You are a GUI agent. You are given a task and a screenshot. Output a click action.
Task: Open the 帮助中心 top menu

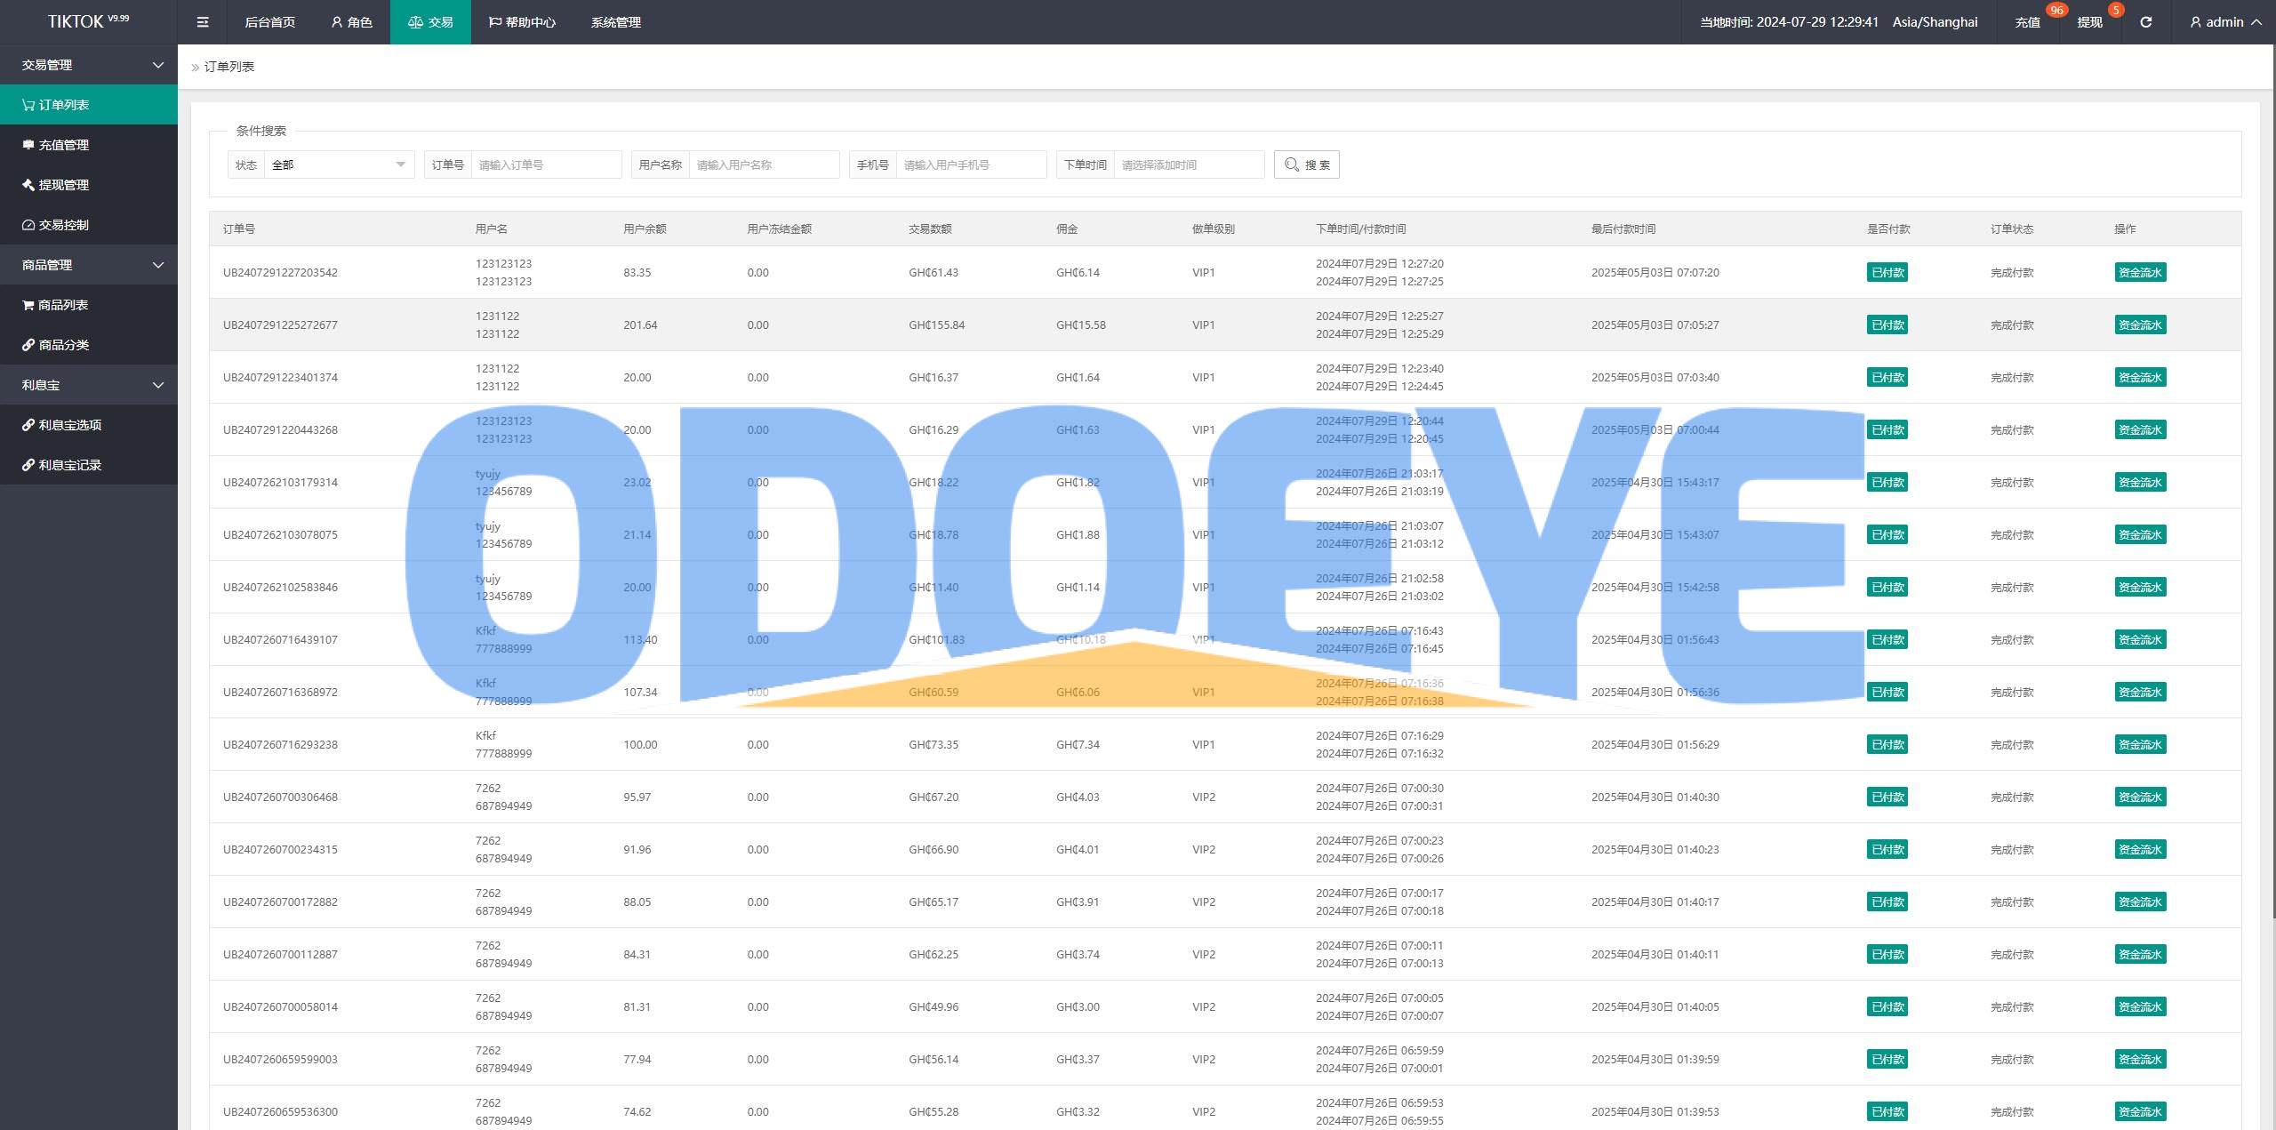522,22
